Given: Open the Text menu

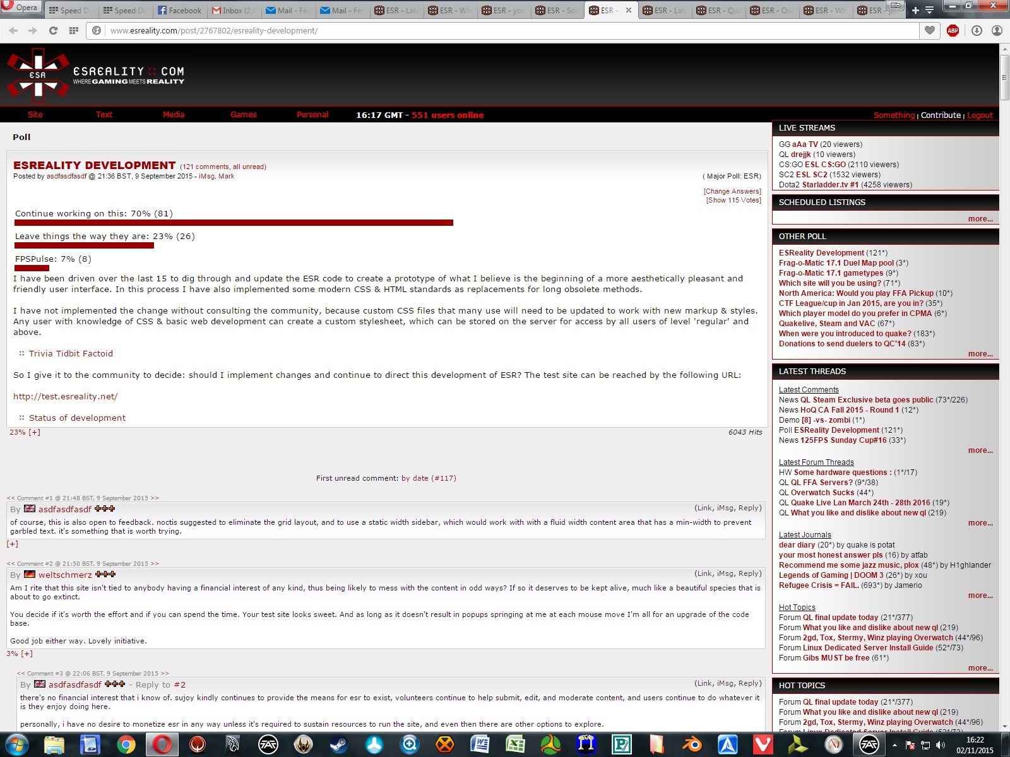Looking at the screenshot, I should pyautogui.click(x=104, y=114).
